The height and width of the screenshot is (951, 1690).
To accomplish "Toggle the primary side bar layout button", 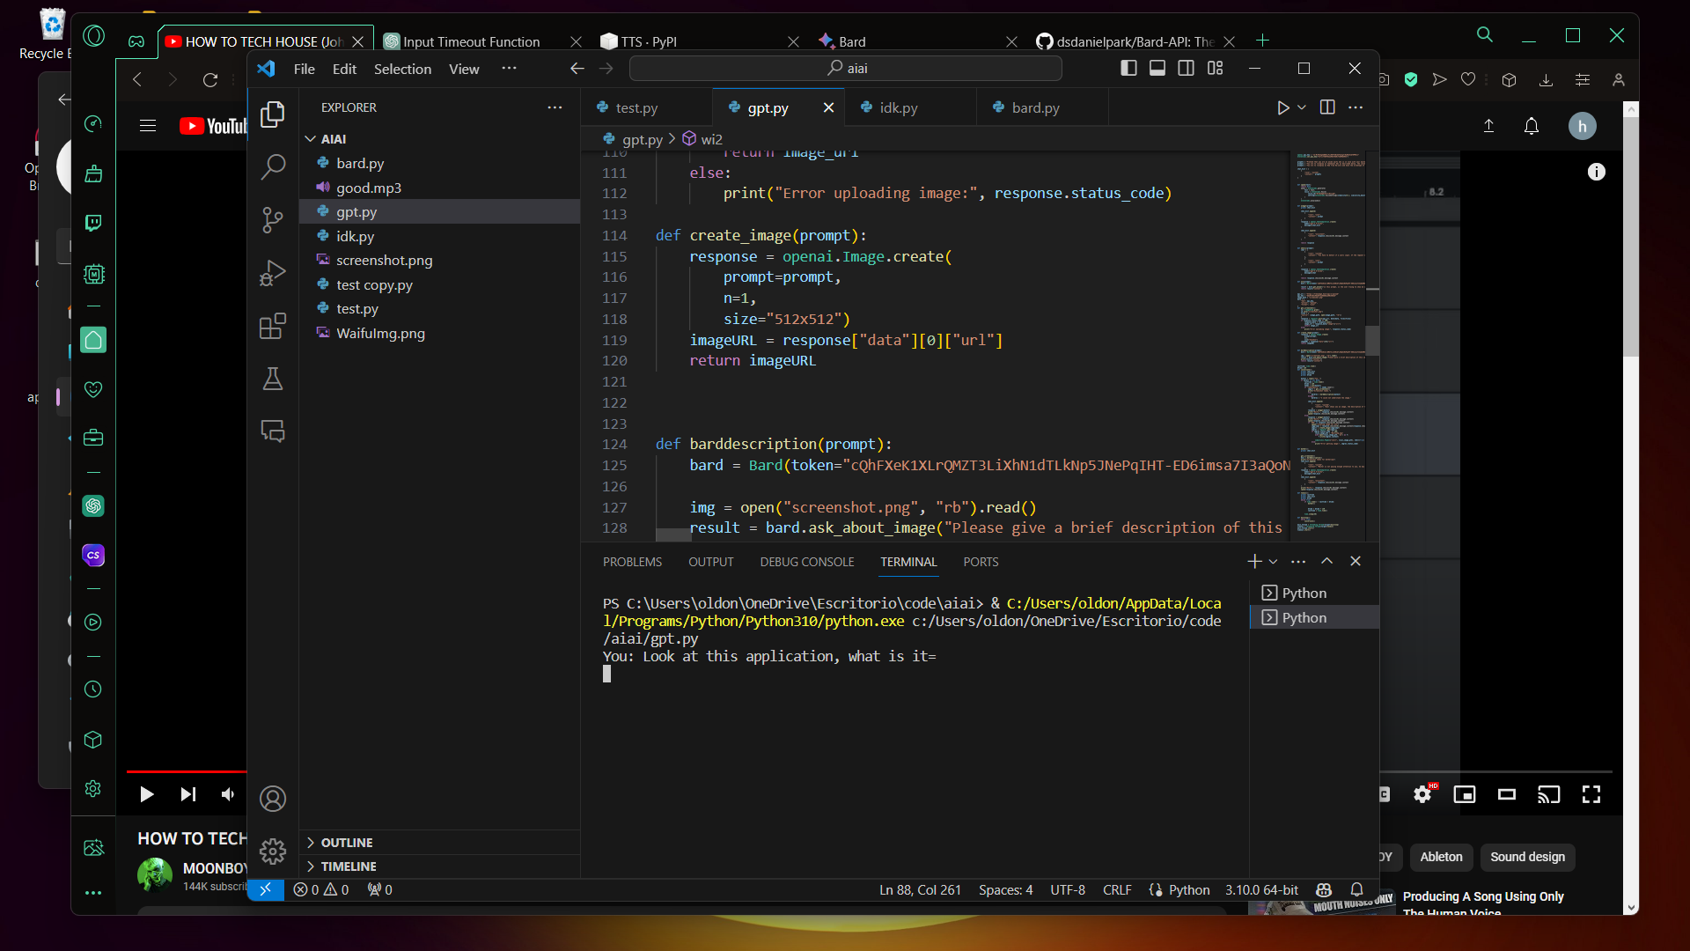I will (1128, 69).
